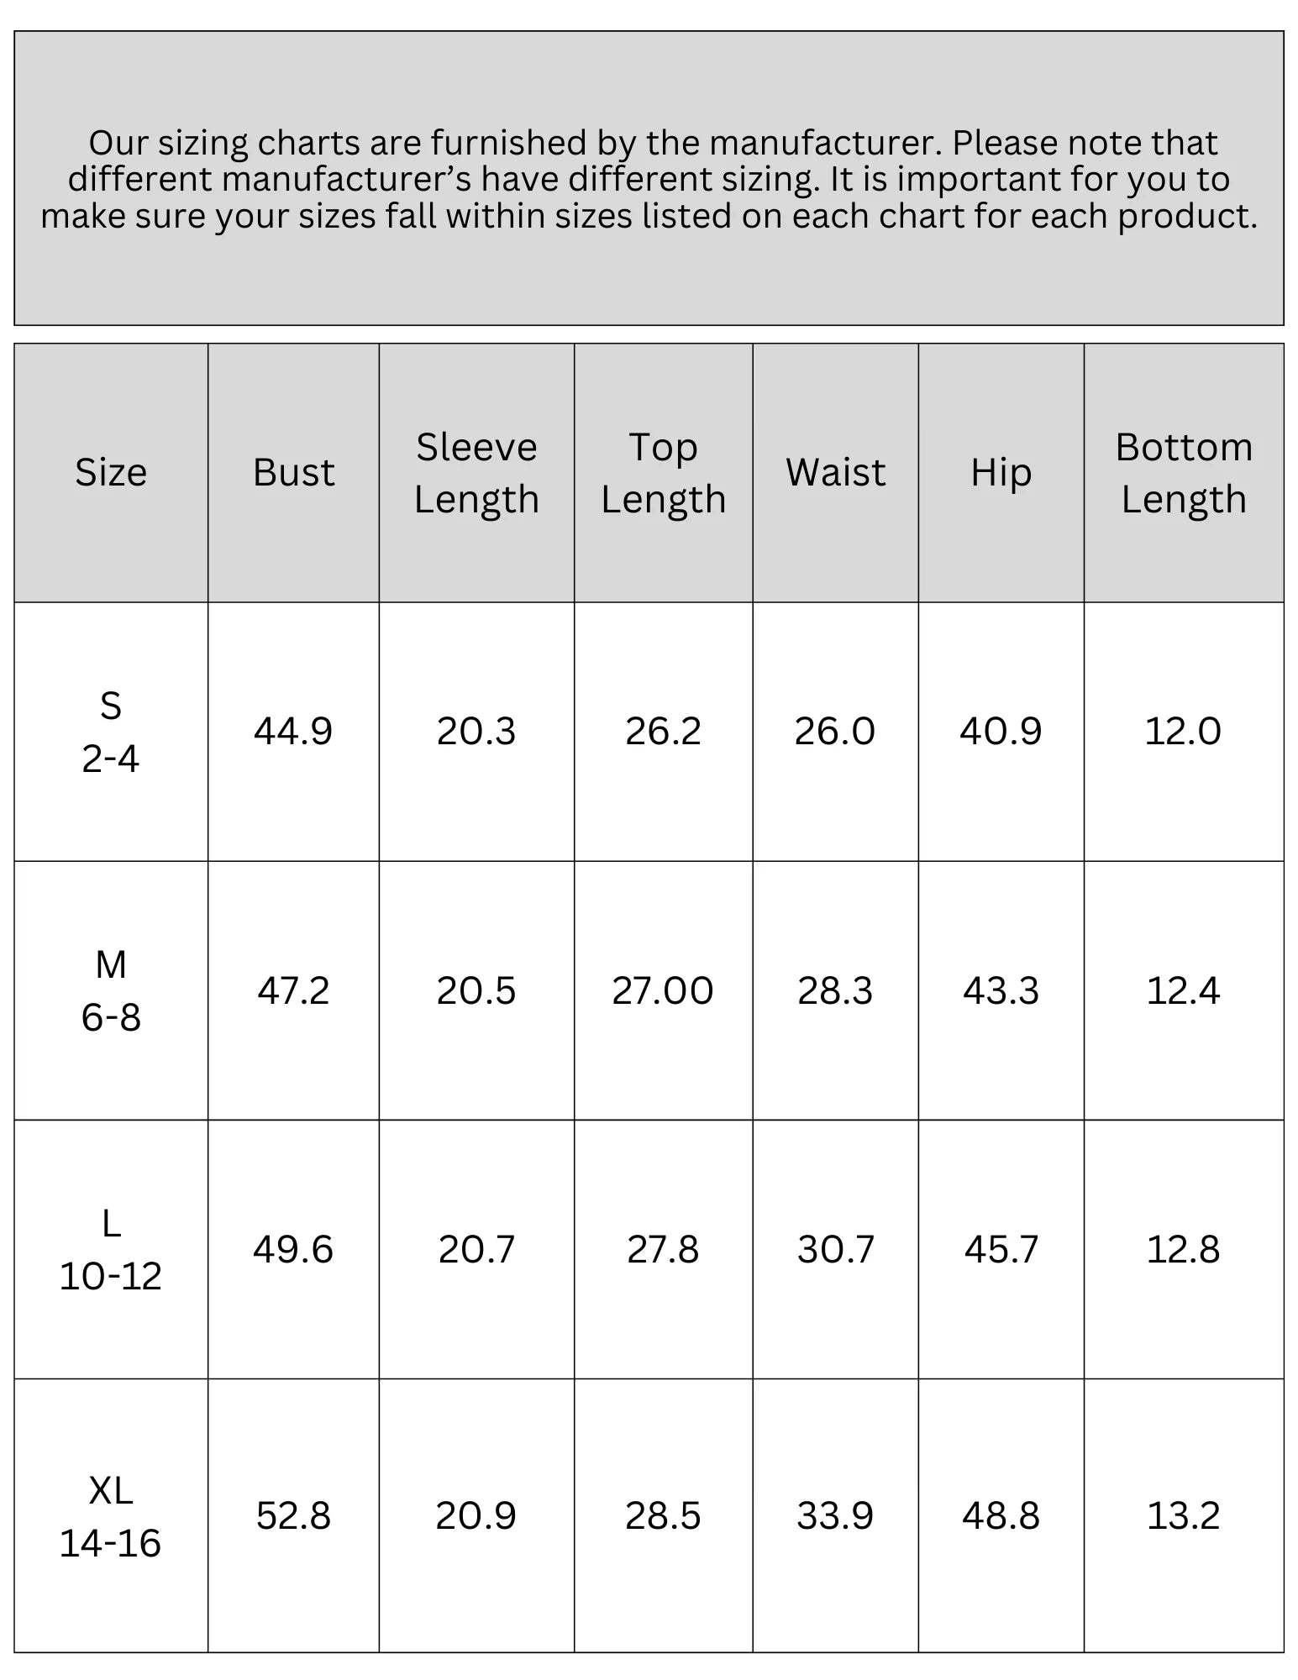
Task: Select the manufacturer sizing note text box
Action: 649,178
